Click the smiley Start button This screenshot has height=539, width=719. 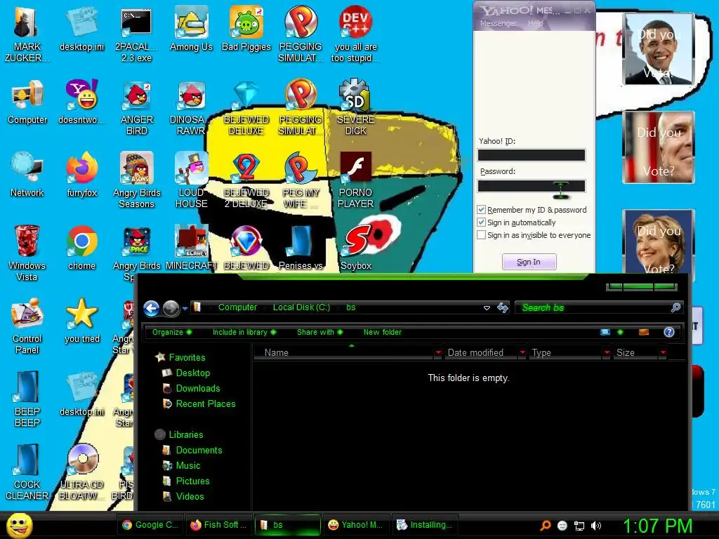click(x=19, y=525)
